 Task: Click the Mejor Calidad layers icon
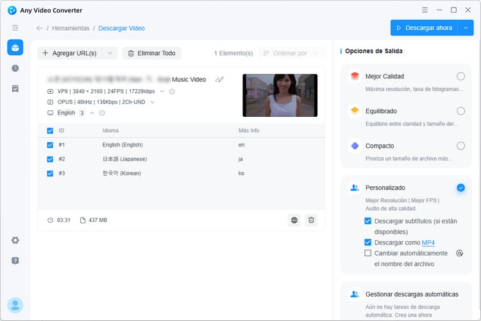[355, 76]
